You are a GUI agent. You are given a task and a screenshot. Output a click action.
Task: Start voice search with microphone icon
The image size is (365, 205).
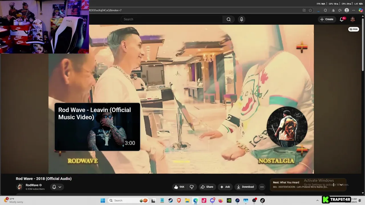click(x=242, y=19)
